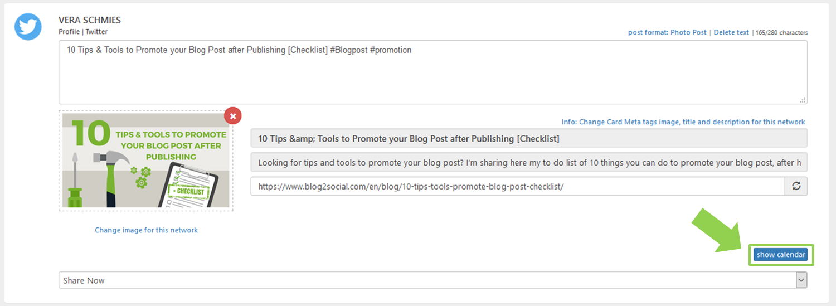
Task: Focus the blog post URL input field
Action: (x=517, y=186)
